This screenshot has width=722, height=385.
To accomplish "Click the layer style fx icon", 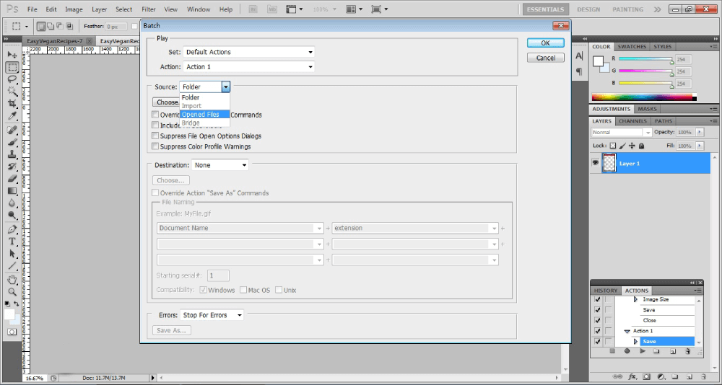I will click(632, 376).
